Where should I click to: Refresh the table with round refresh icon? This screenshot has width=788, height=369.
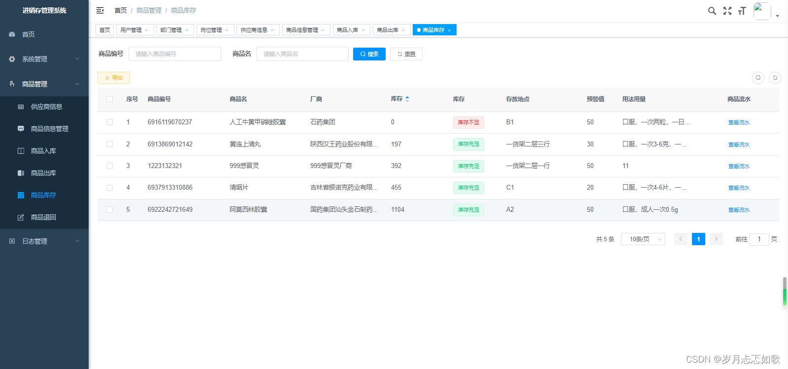pyautogui.click(x=775, y=78)
